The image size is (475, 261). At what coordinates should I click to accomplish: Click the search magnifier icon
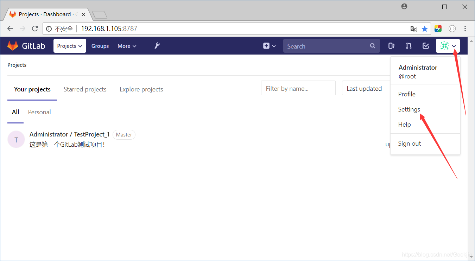click(x=373, y=46)
